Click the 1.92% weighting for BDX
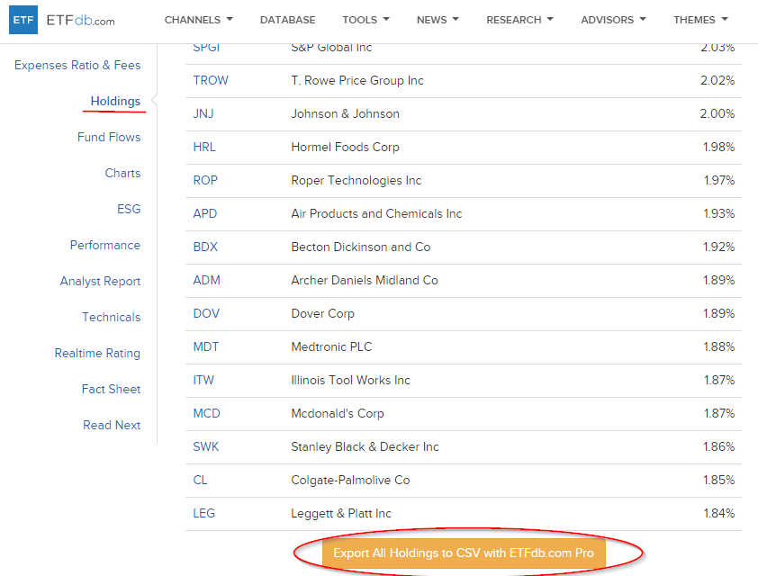 point(719,247)
